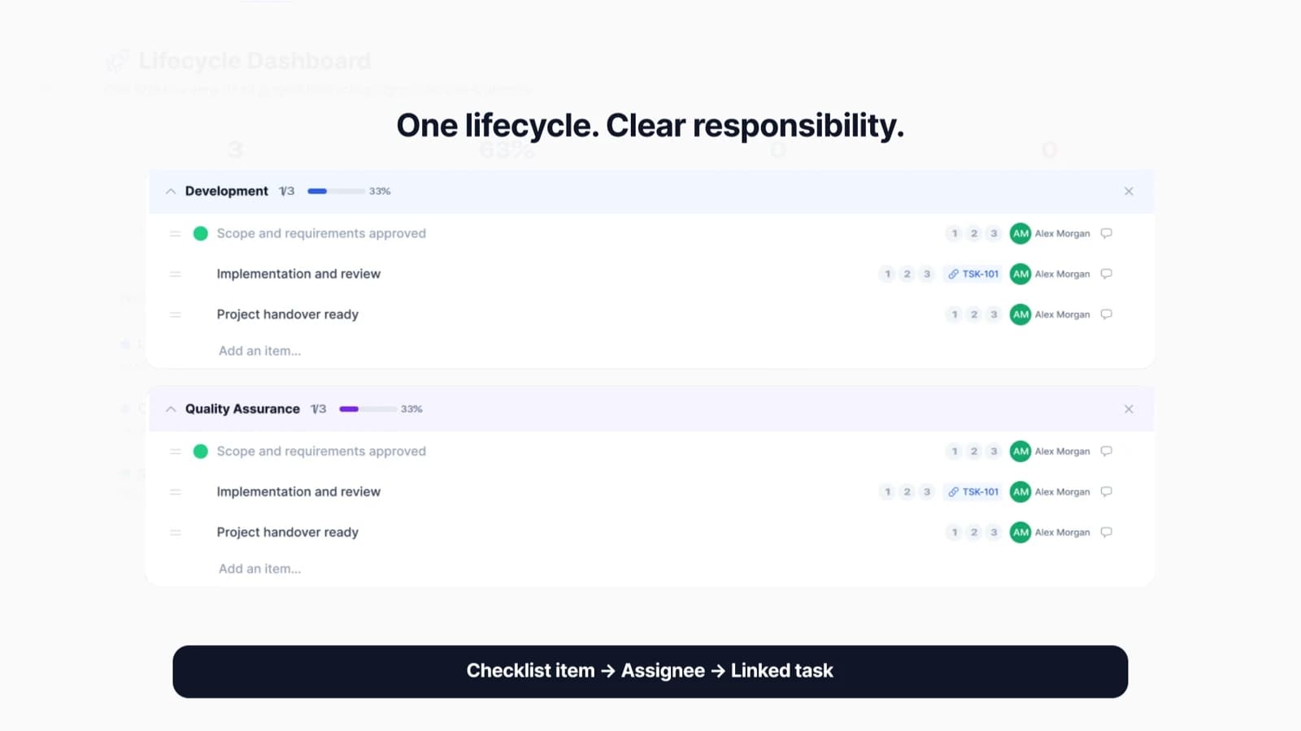Click Development's Project handover ready item text
The height and width of the screenshot is (731, 1301).
click(287, 315)
